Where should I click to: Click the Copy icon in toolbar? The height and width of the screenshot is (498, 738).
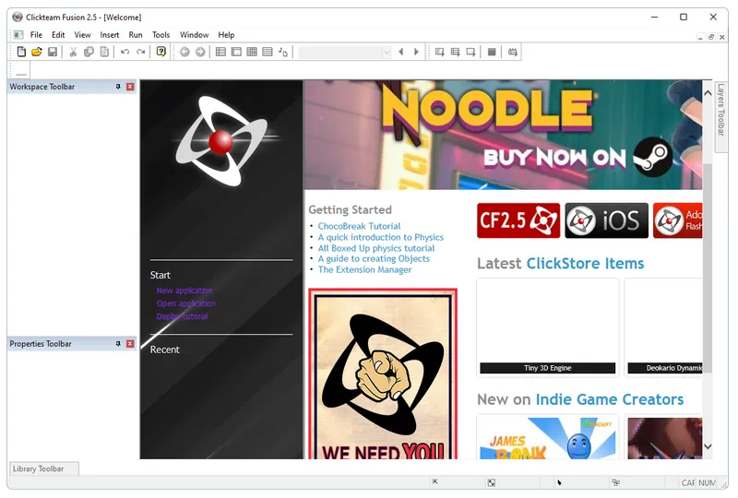coord(89,52)
